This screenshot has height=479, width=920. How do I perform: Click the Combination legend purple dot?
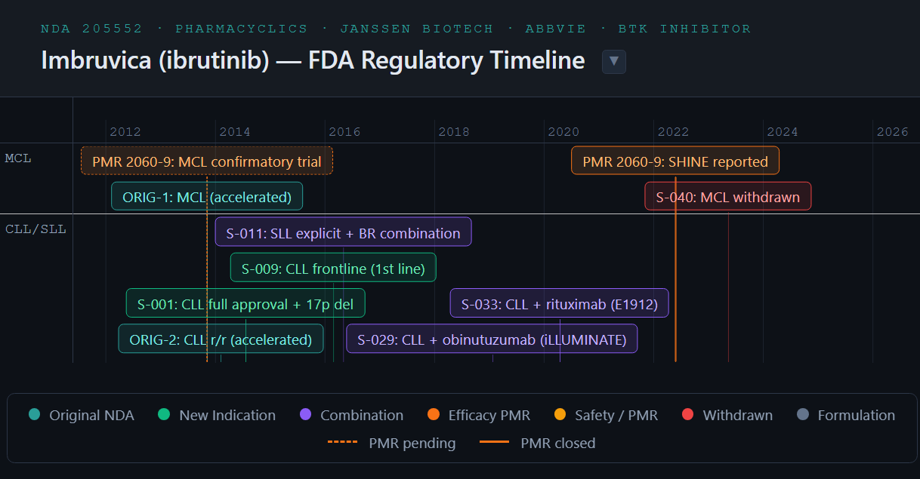tap(305, 415)
